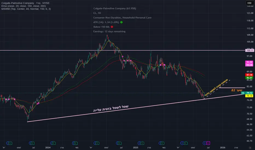Image resolution: width=255 pixels, height=150 pixels.
Task: Click the CL, 1D info line
Action: point(97,13)
